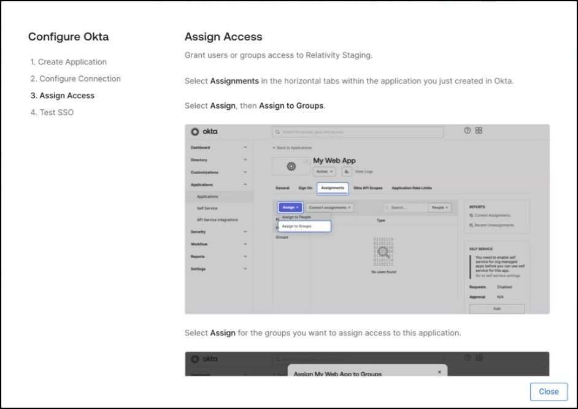Click the View Logs link

pyautogui.click(x=364, y=172)
